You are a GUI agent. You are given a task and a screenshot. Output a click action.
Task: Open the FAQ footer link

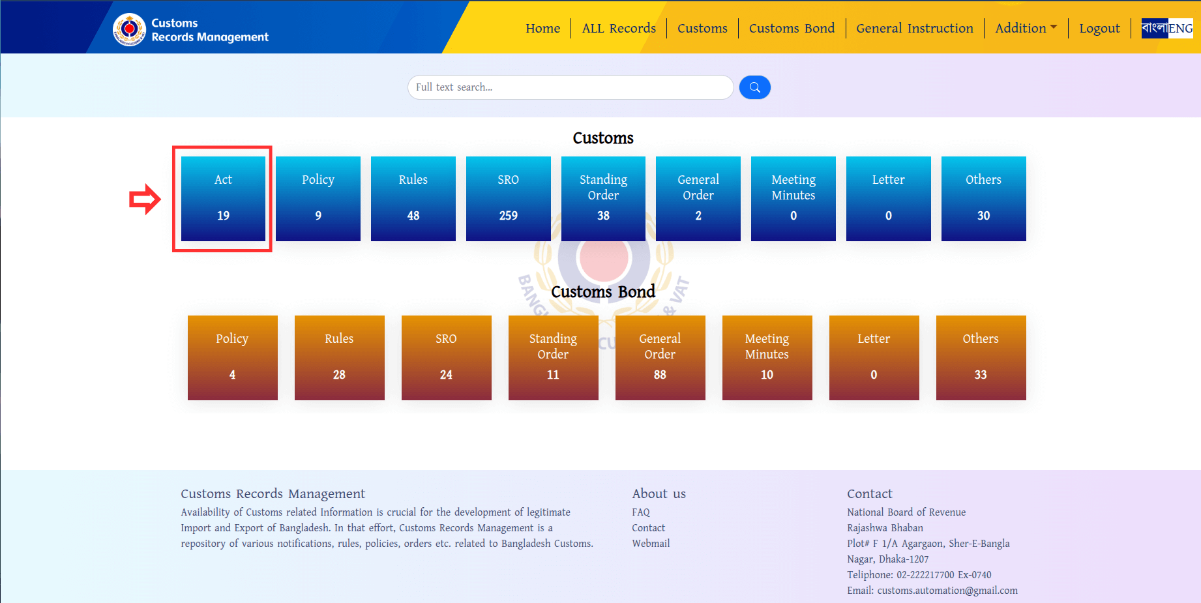click(x=641, y=512)
